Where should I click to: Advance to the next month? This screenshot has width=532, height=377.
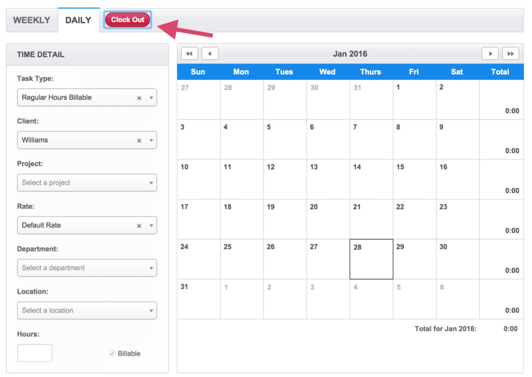(x=490, y=53)
